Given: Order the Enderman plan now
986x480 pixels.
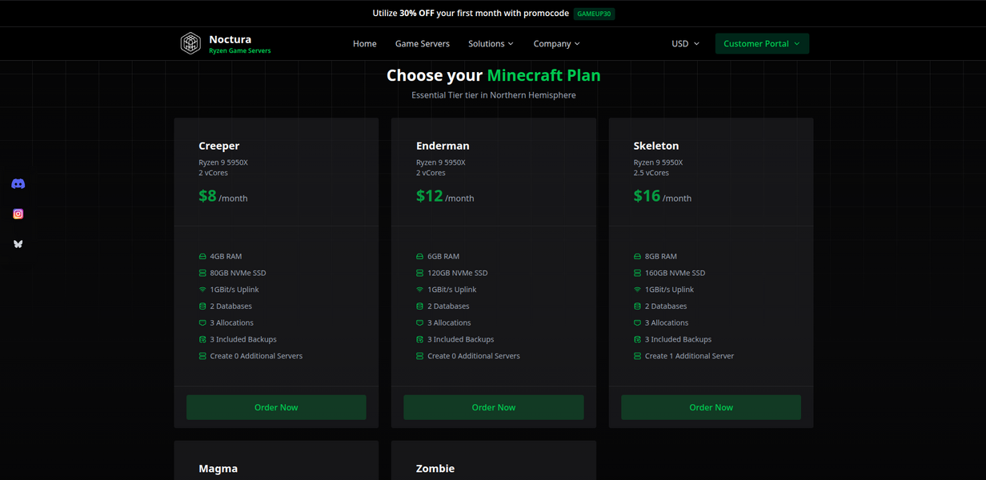Looking at the screenshot, I should point(494,407).
